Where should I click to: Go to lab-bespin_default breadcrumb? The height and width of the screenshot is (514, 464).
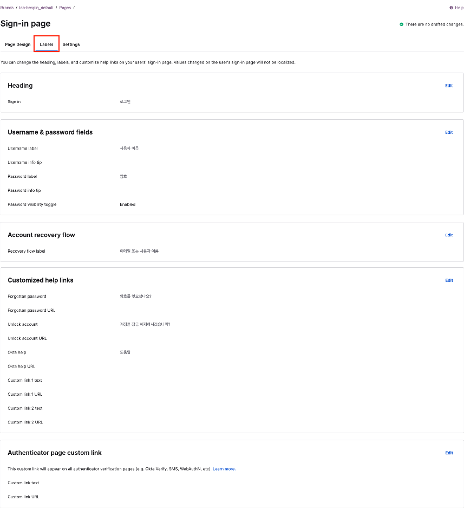[x=36, y=8]
